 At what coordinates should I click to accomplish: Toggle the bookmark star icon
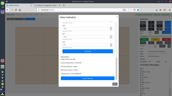138,10
